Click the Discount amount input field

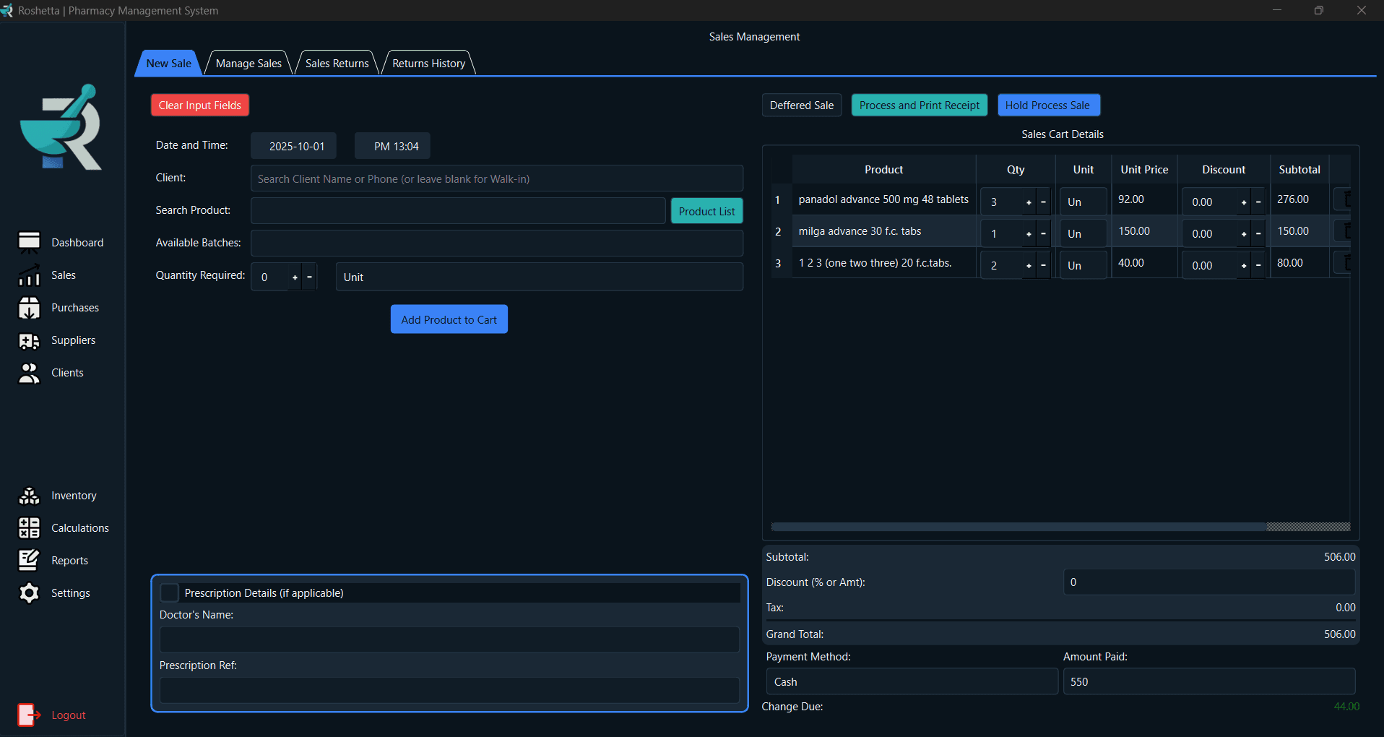pos(1208,582)
